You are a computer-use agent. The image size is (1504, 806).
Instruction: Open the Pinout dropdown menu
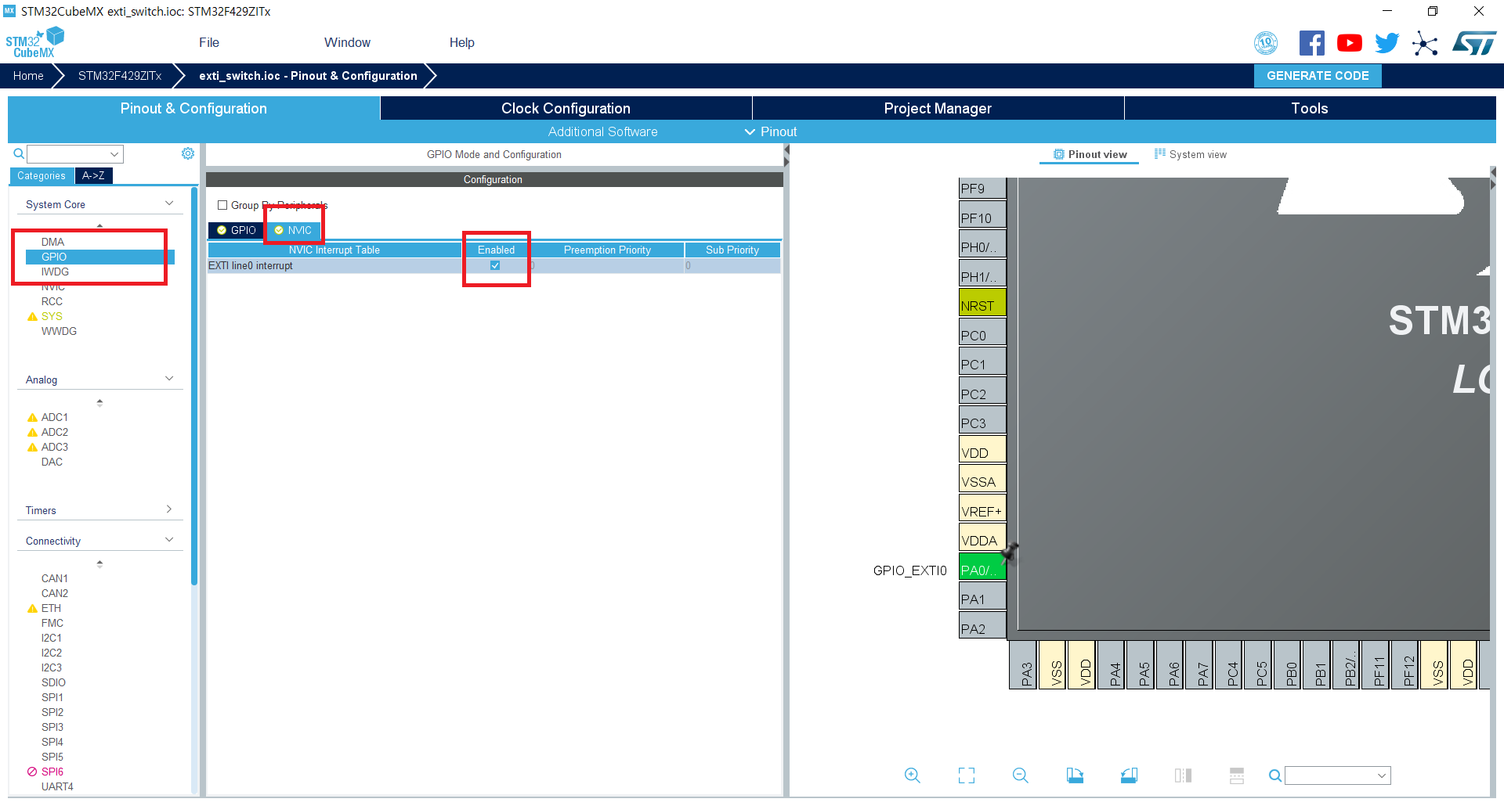(x=771, y=131)
